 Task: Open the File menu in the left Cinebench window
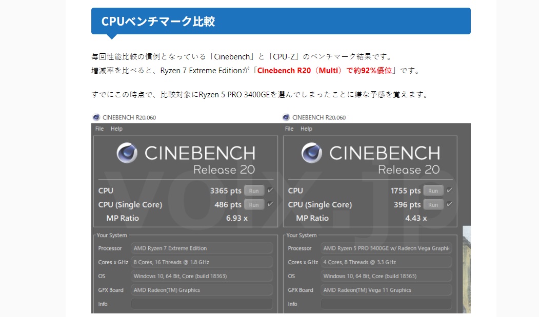99,129
